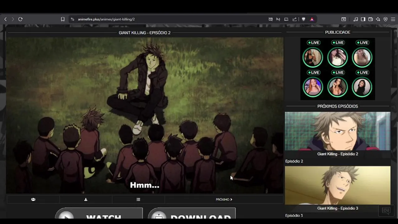Click 'Giant Killing - Episódio 2' caption link
Image resolution: width=398 pixels, height=224 pixels.
click(338, 154)
